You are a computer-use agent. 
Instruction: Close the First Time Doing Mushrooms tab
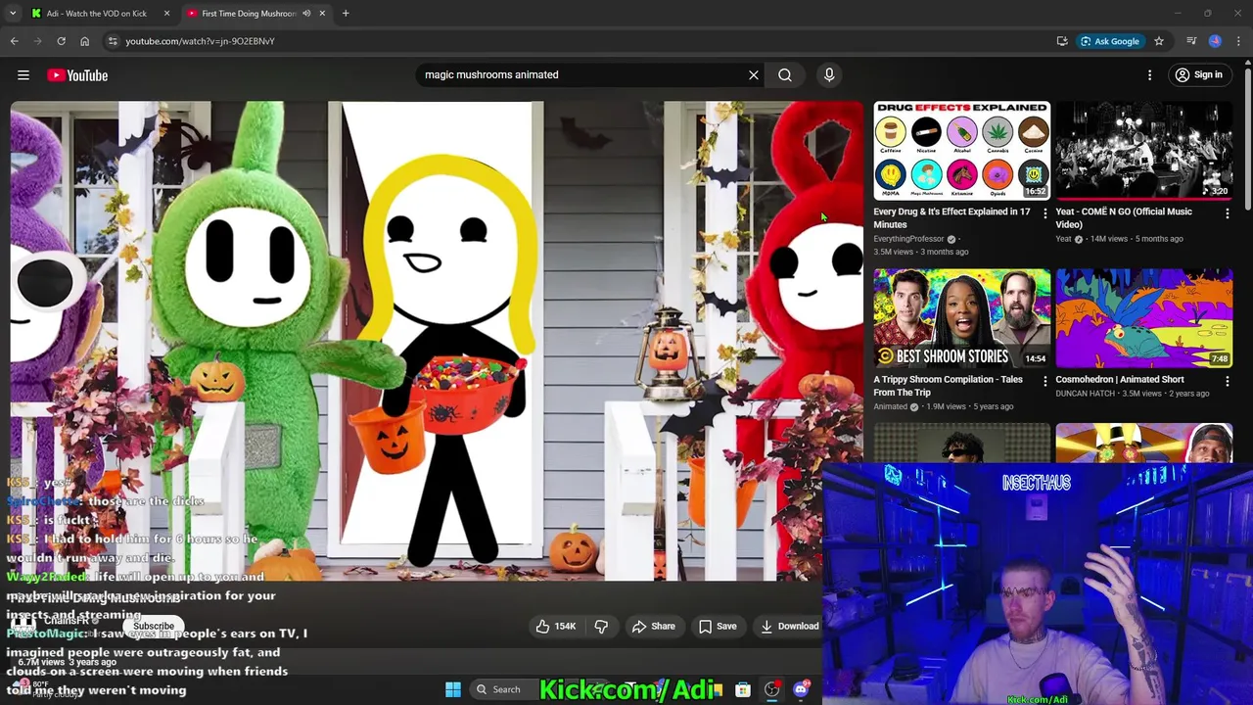pos(321,14)
